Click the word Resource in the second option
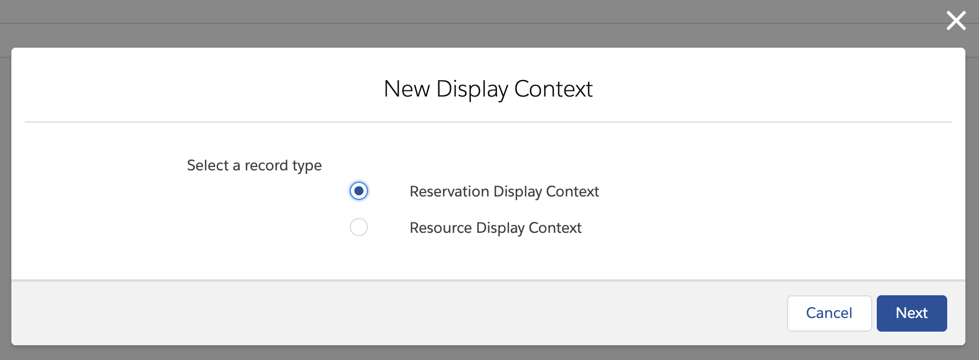The height and width of the screenshot is (360, 979). pos(441,228)
